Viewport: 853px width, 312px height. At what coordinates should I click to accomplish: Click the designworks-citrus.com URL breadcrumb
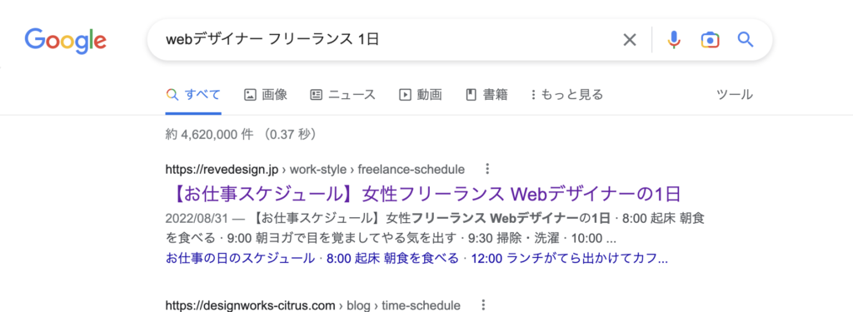point(313,305)
